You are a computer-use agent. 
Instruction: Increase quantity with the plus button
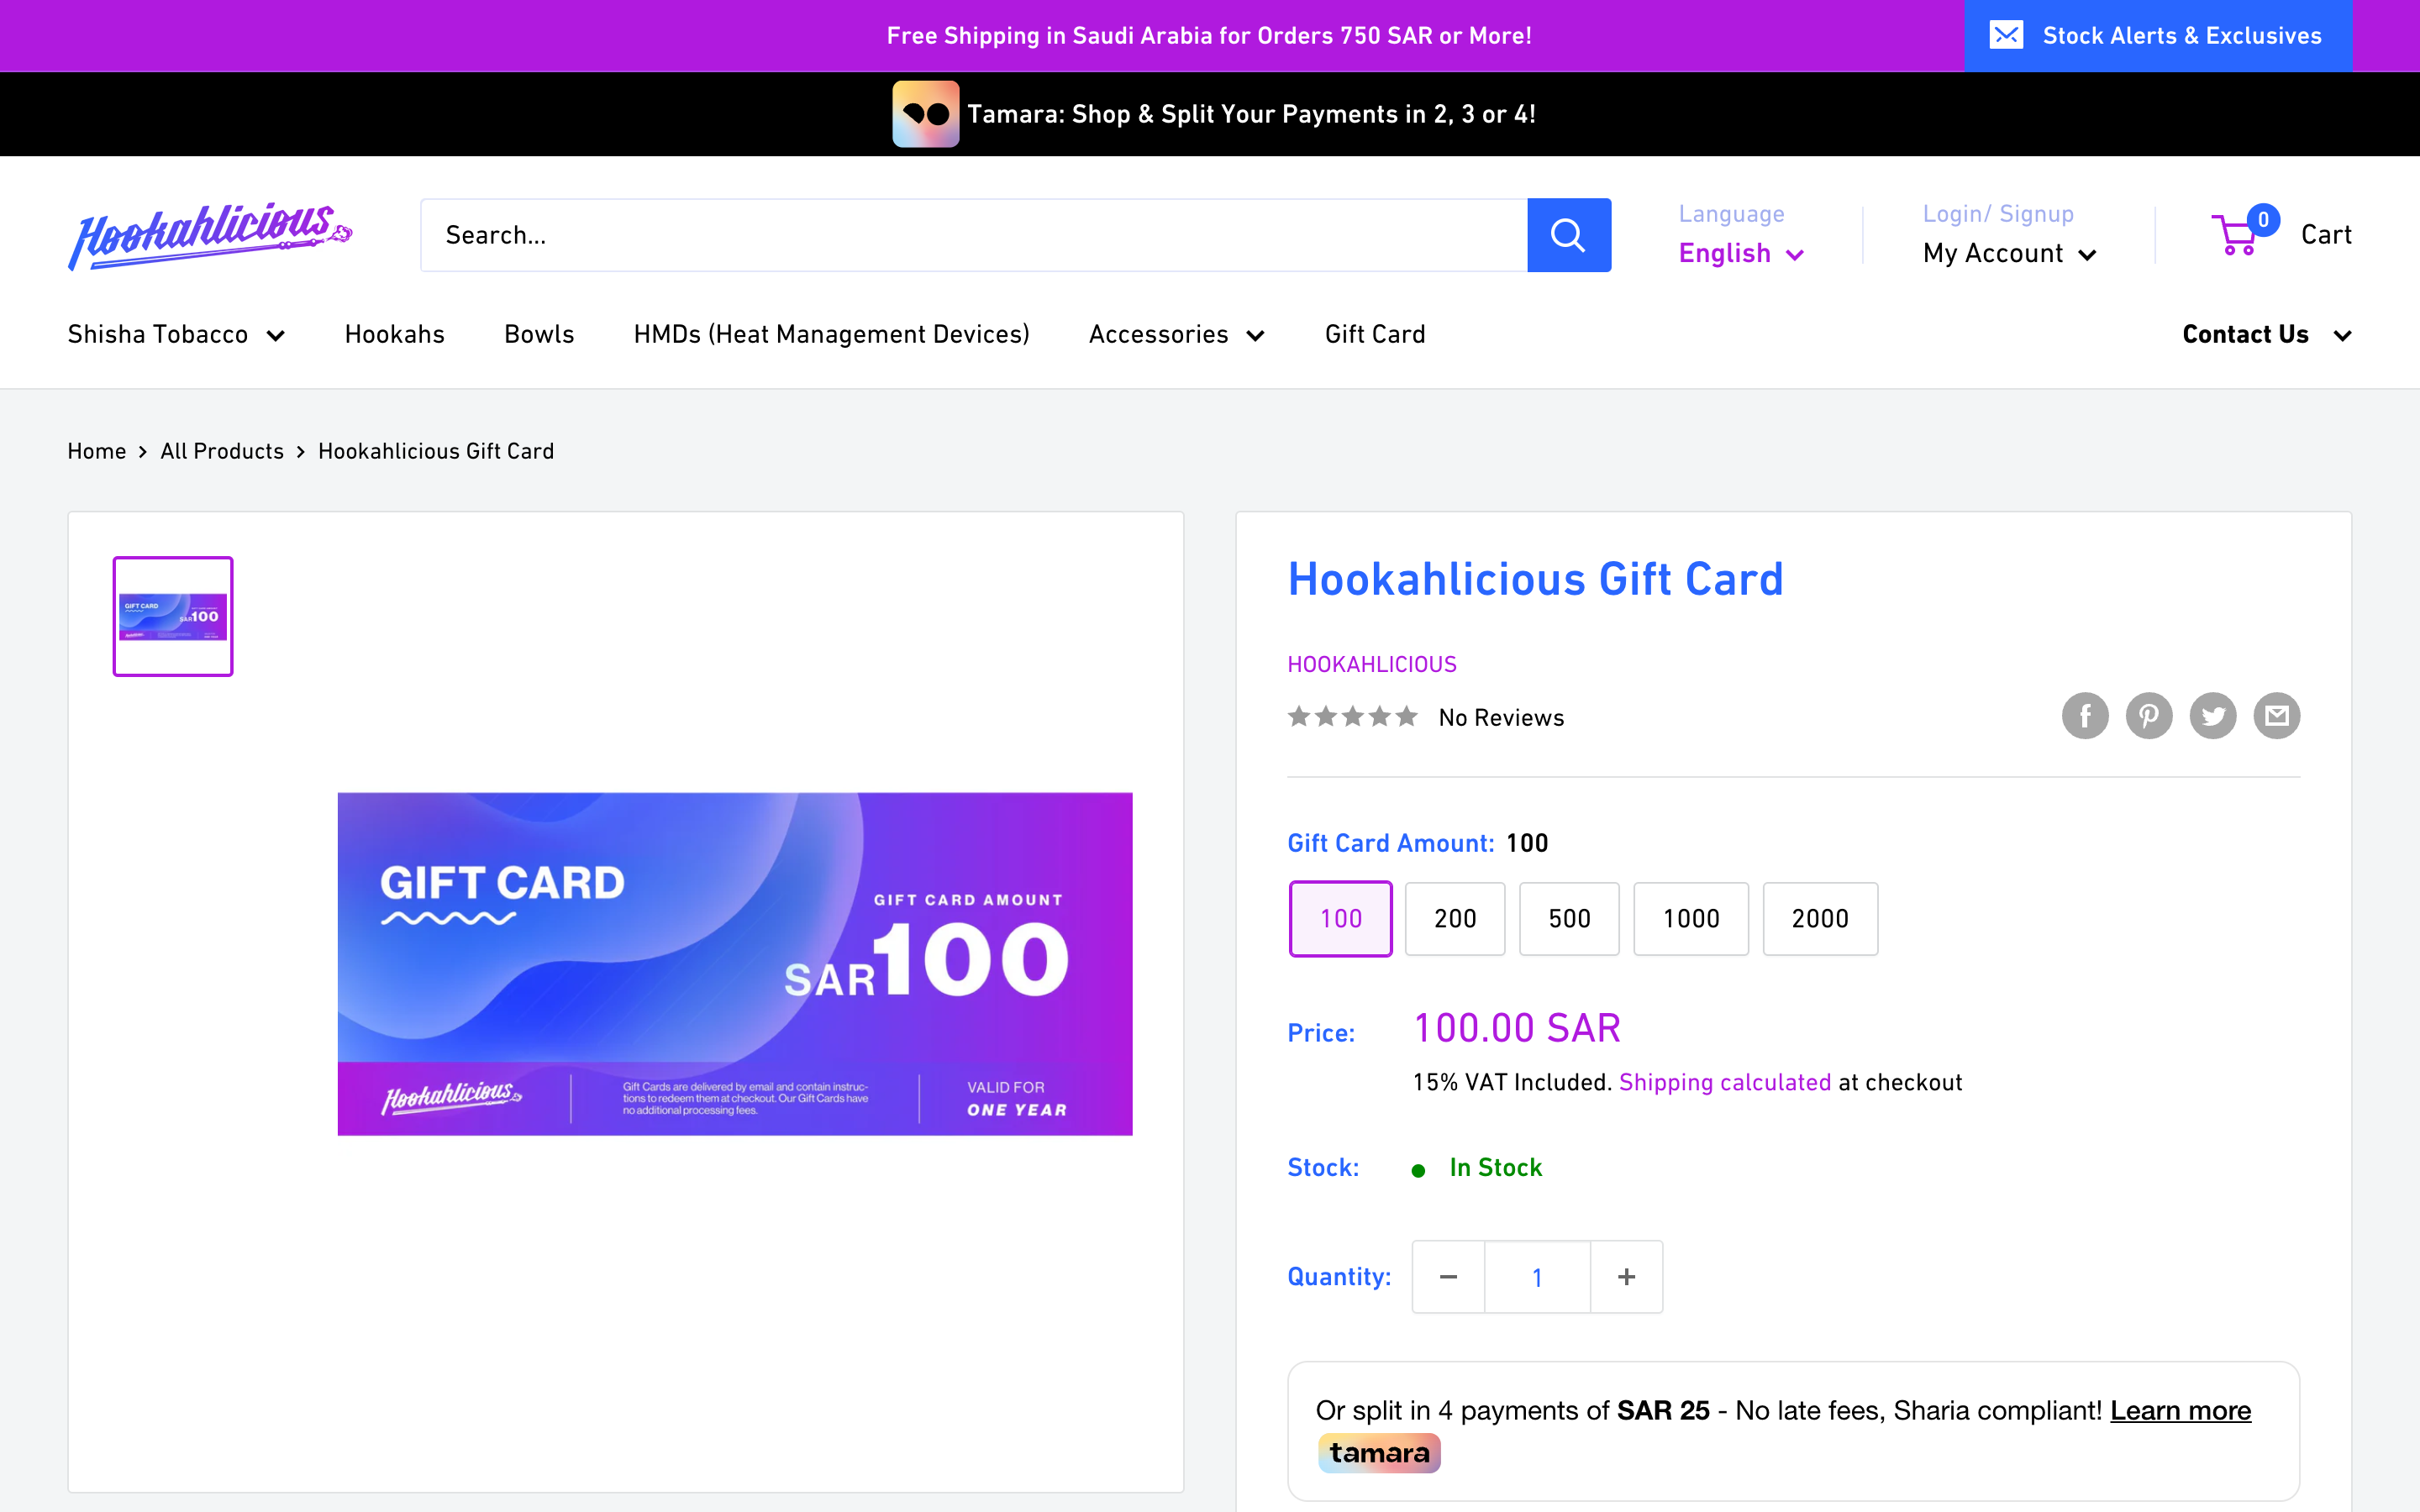(1626, 1277)
